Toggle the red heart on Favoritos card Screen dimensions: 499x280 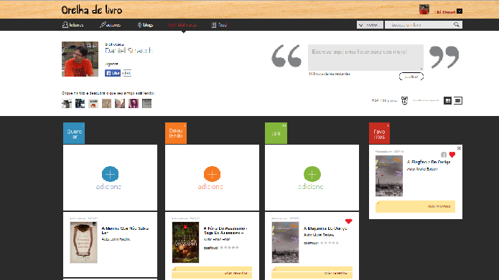click(x=452, y=155)
